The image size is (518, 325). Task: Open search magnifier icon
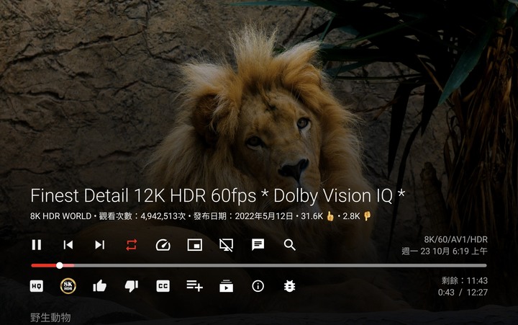(x=289, y=245)
